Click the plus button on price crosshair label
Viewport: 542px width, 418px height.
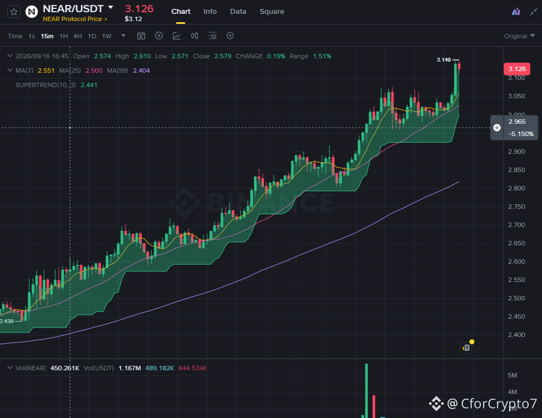click(x=497, y=128)
